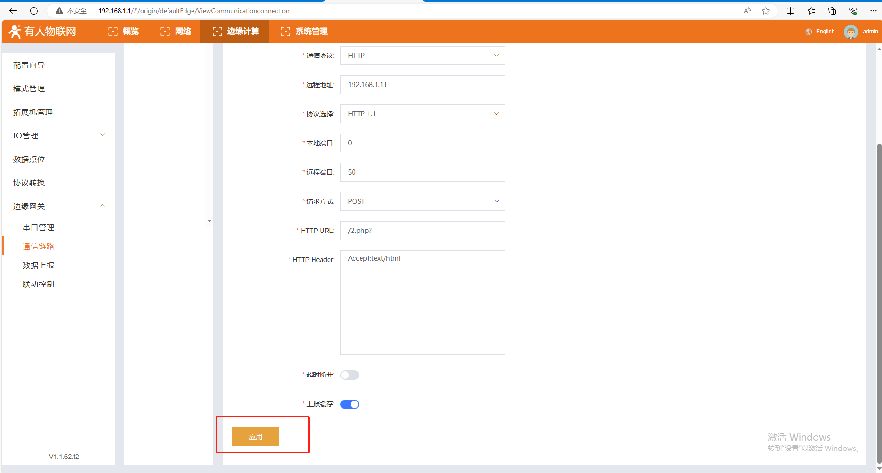Open the 网络 top menu tab
The height and width of the screenshot is (473, 882).
click(176, 32)
